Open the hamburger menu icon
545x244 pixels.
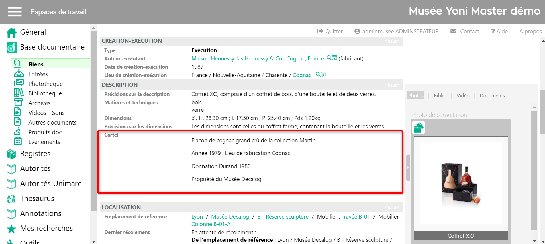(x=15, y=12)
